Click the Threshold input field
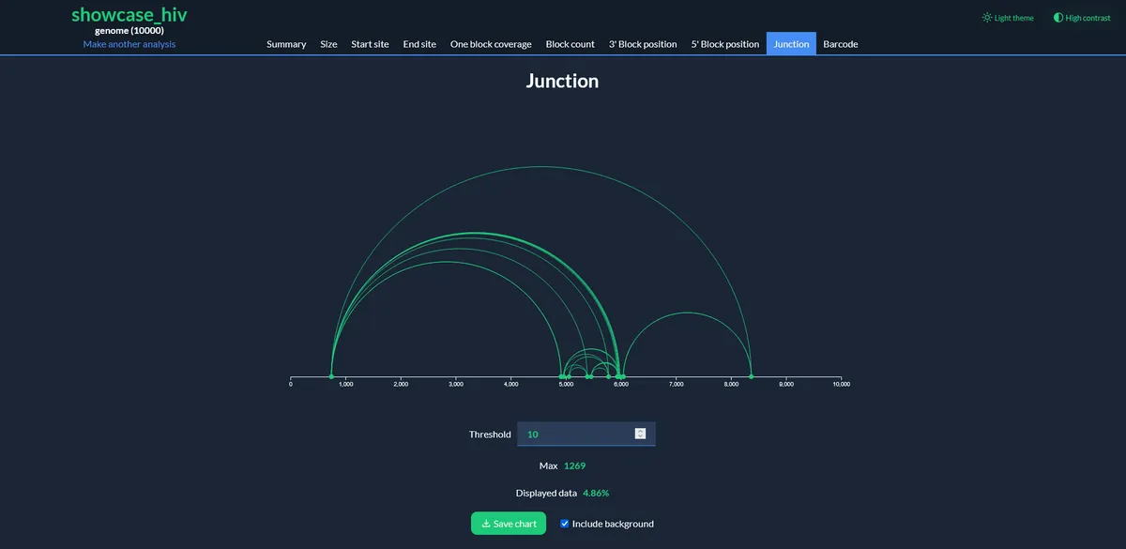The image size is (1126, 549). pos(586,434)
